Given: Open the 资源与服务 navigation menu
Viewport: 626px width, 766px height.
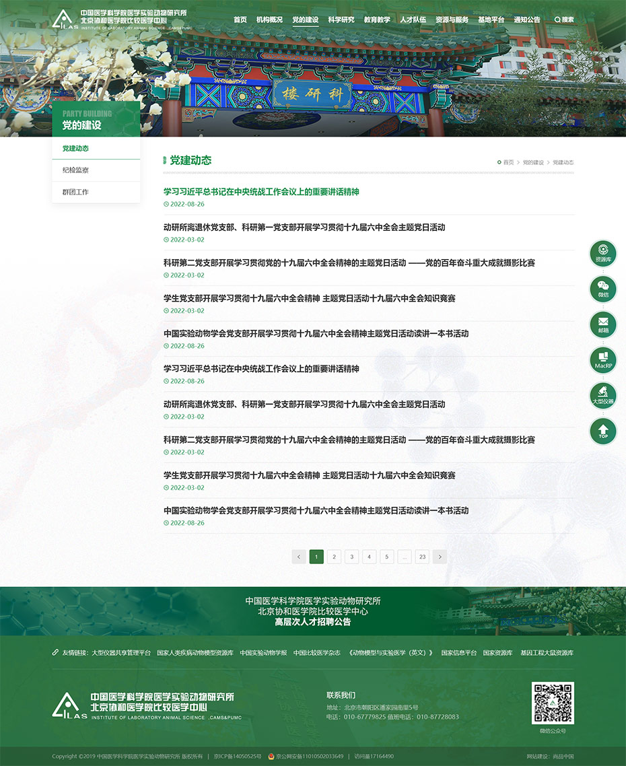Looking at the screenshot, I should (x=452, y=20).
